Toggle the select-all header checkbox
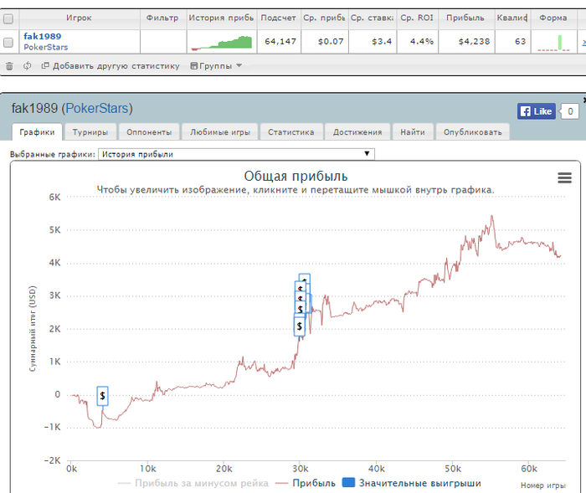Image resolution: width=586 pixels, height=493 pixels. coord(8,17)
